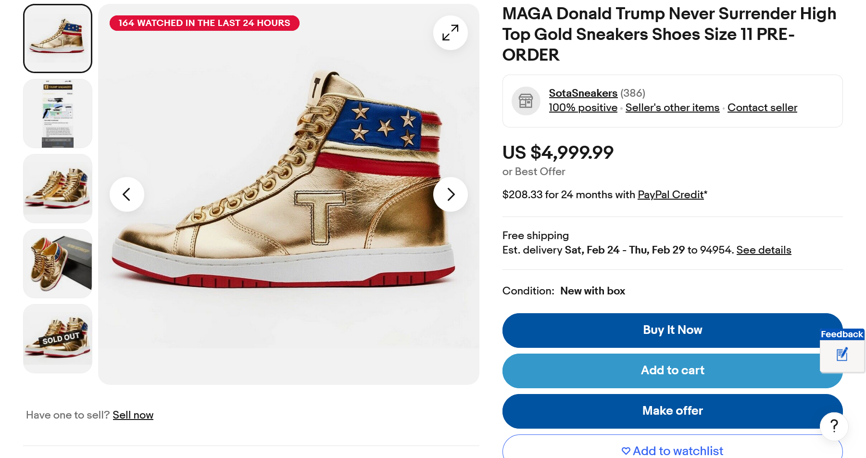Open the Feedback note icon
The image size is (866, 458).
coord(842,355)
